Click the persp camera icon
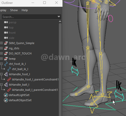 [6, 22]
